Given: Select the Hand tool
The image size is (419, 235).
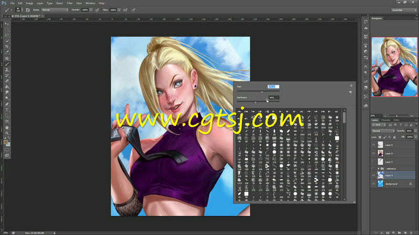Looking at the screenshot, I should click(x=7, y=127).
